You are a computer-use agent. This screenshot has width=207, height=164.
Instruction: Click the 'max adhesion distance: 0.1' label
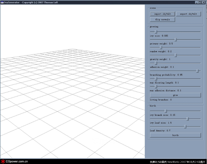point(165,91)
